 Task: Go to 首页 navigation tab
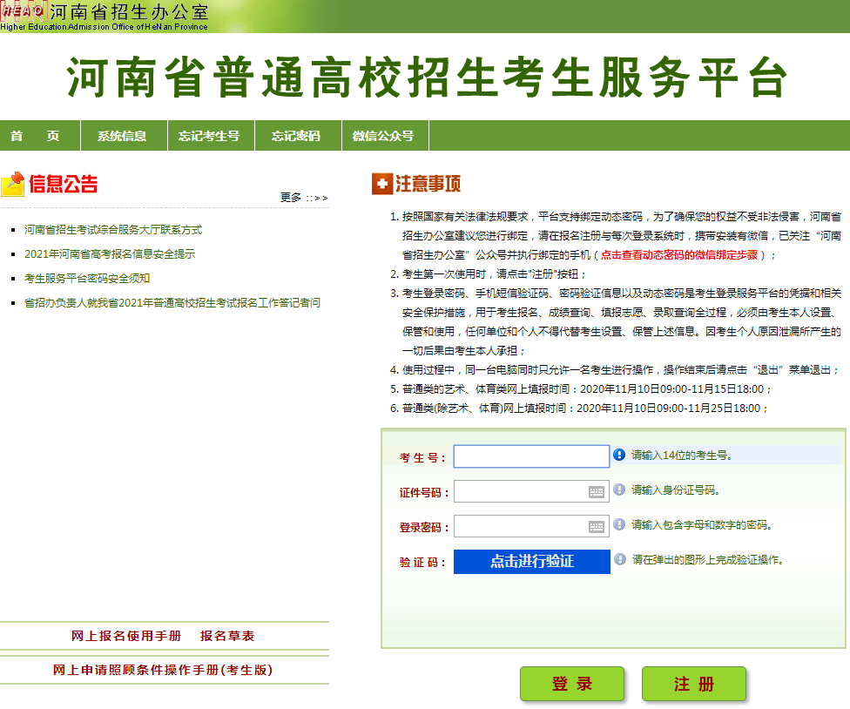click(x=40, y=136)
